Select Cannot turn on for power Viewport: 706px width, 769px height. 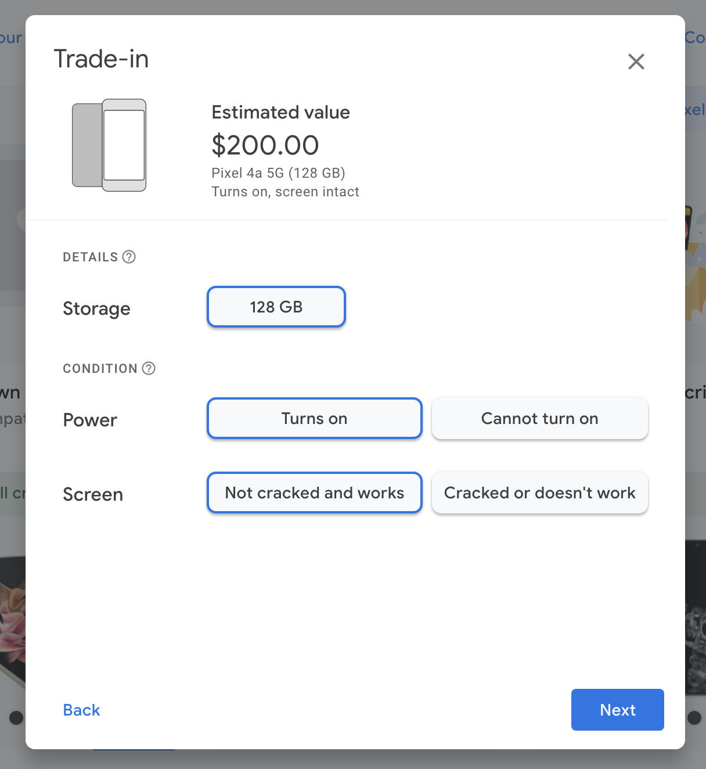pos(539,418)
